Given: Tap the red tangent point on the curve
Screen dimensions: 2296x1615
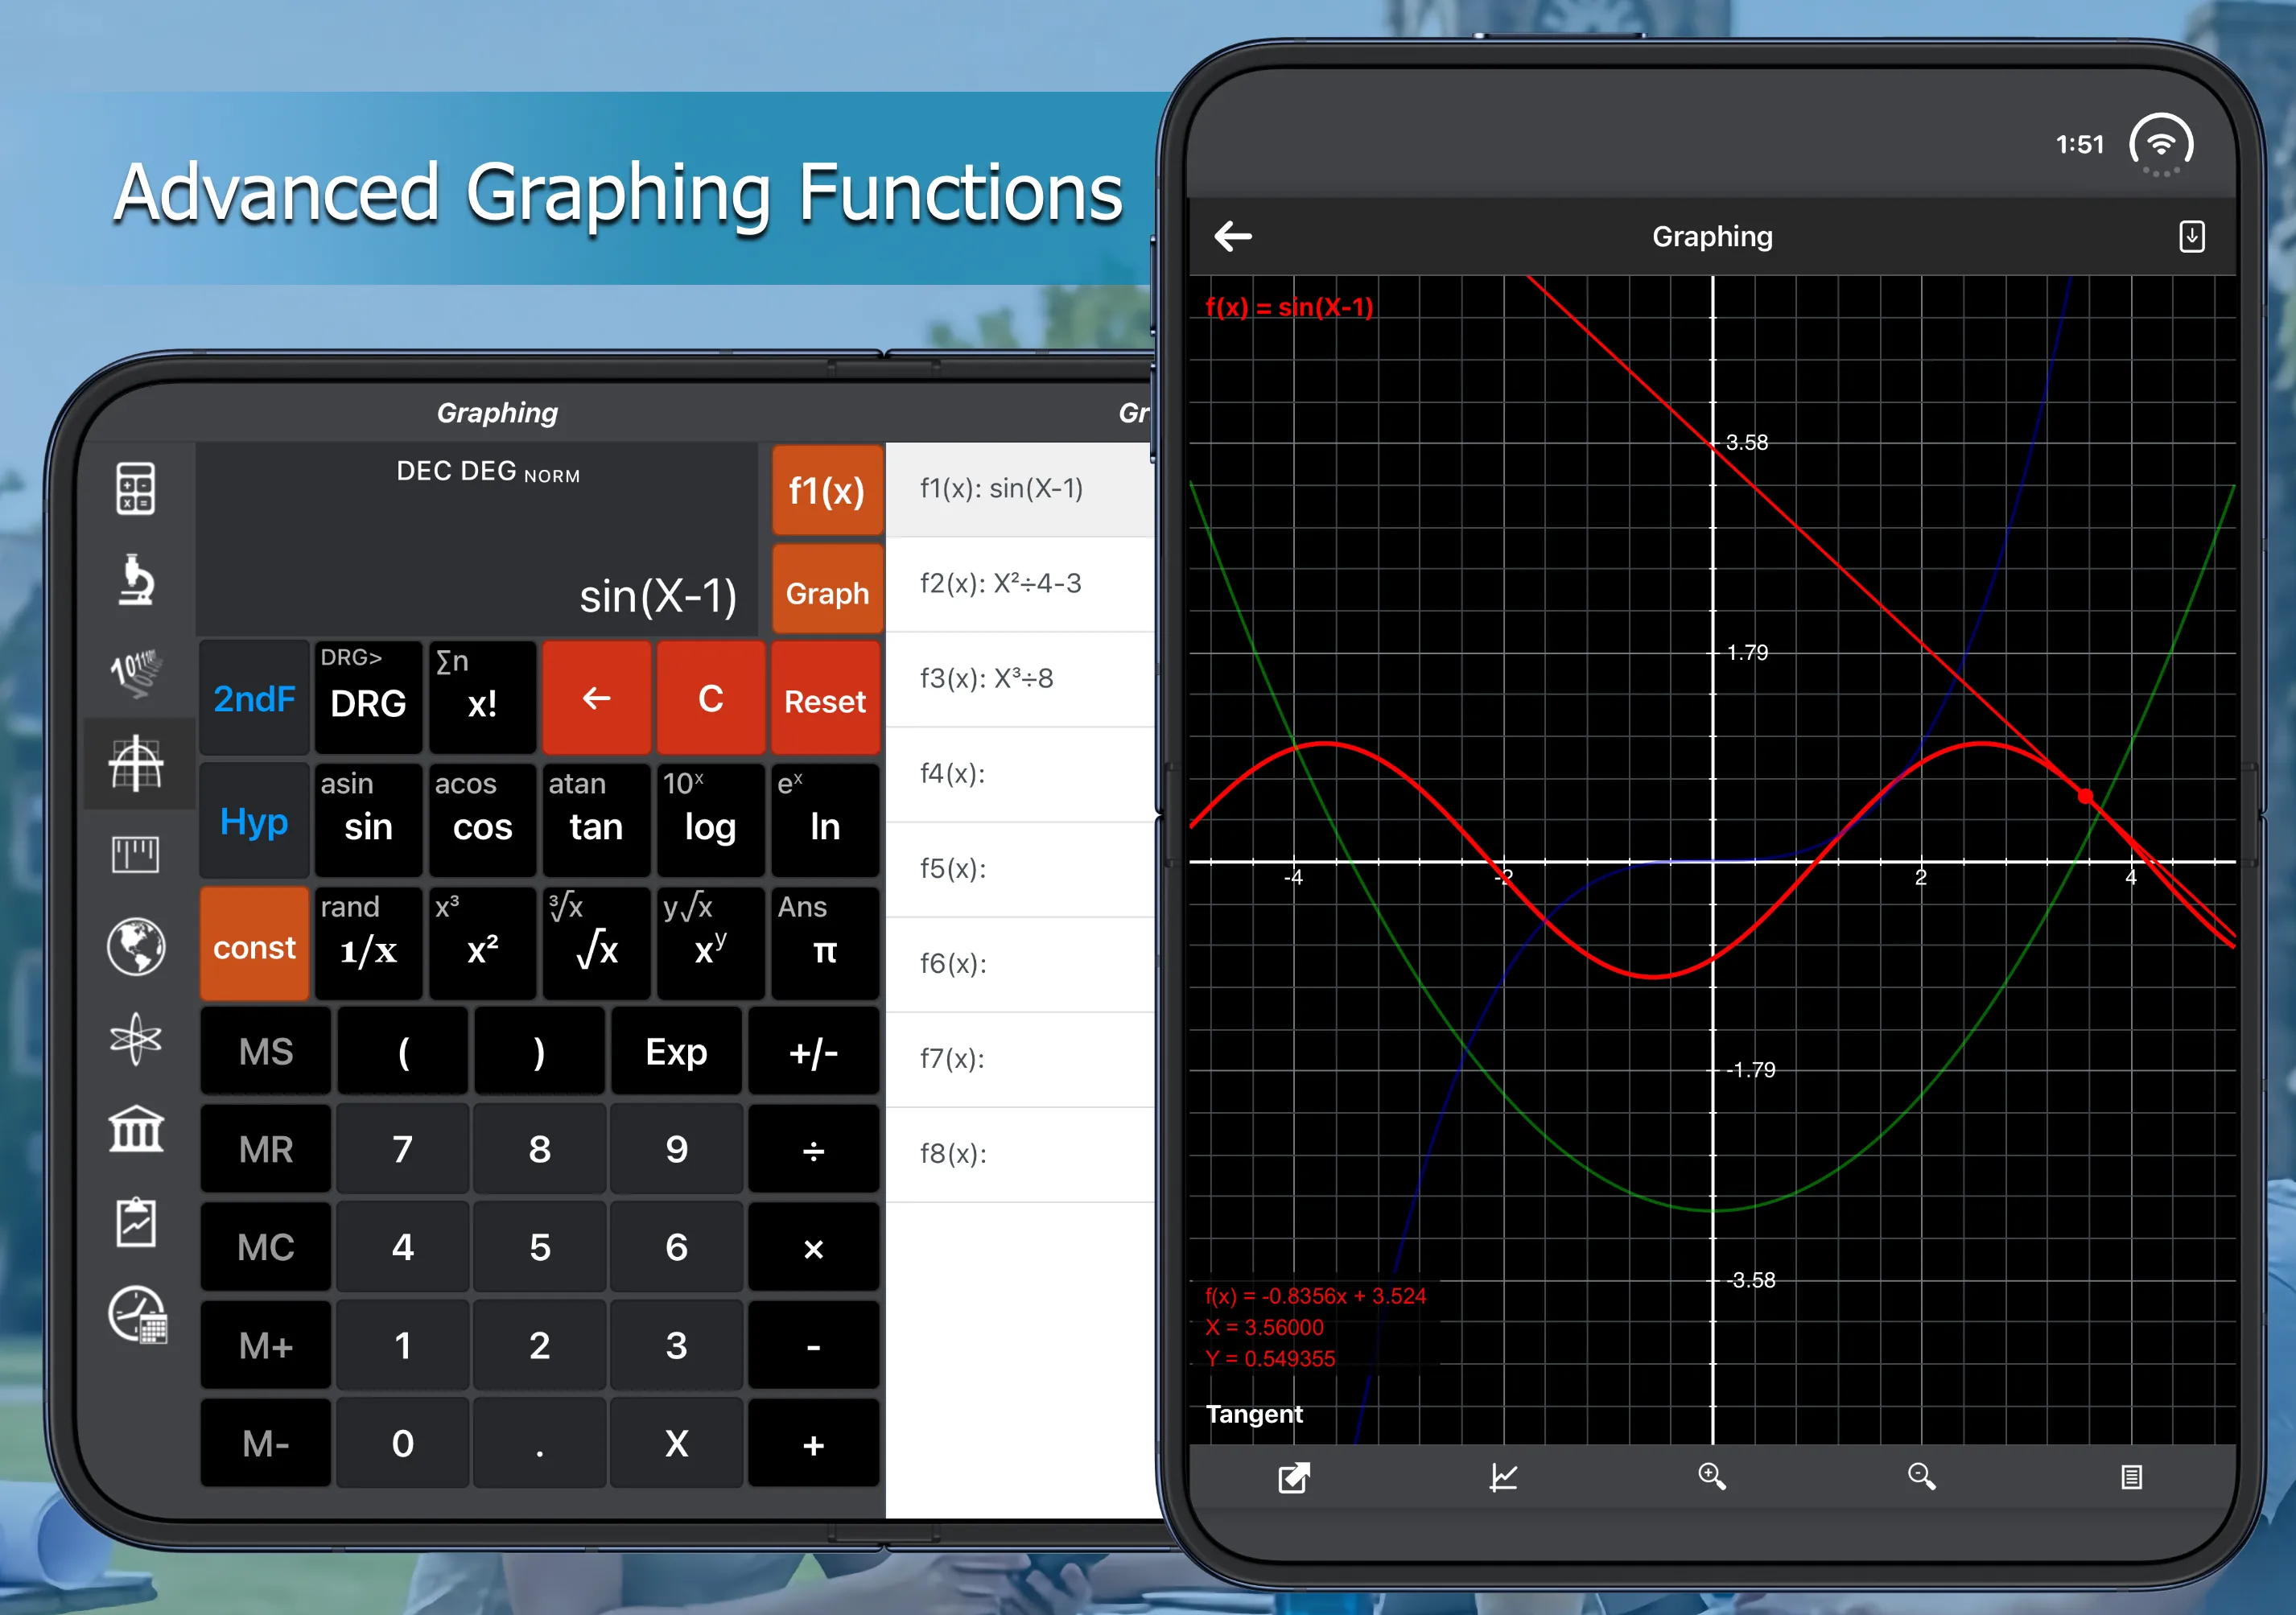Looking at the screenshot, I should [x=2086, y=796].
